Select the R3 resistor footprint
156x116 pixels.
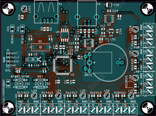(x=119, y=16)
